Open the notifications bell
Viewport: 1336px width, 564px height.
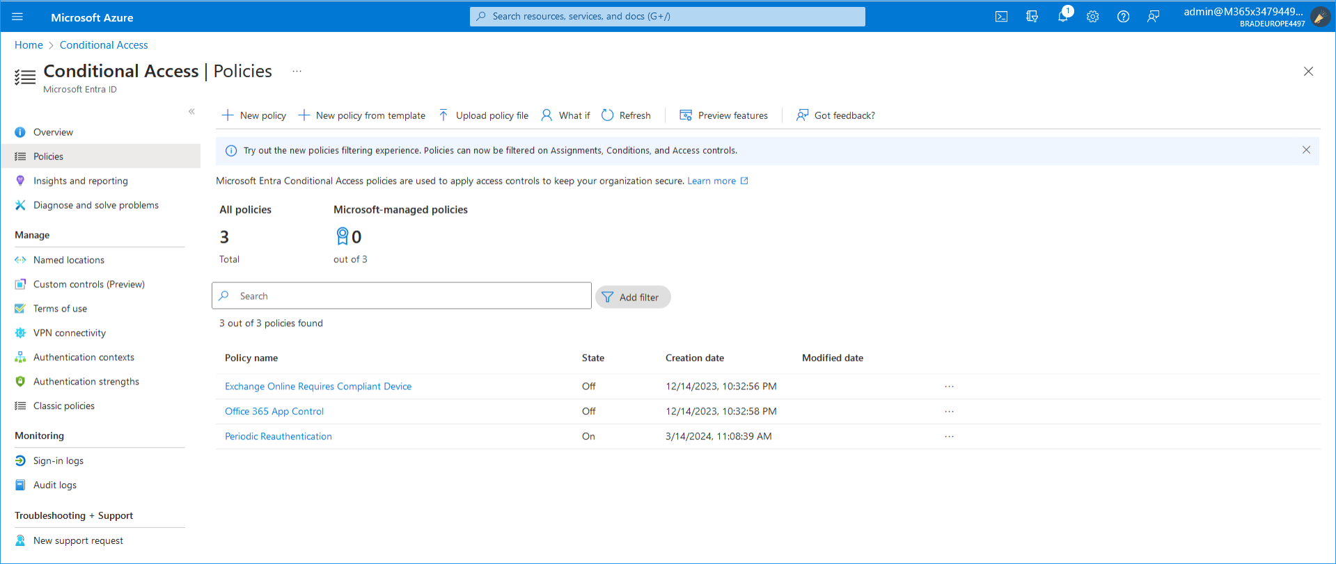coord(1063,17)
